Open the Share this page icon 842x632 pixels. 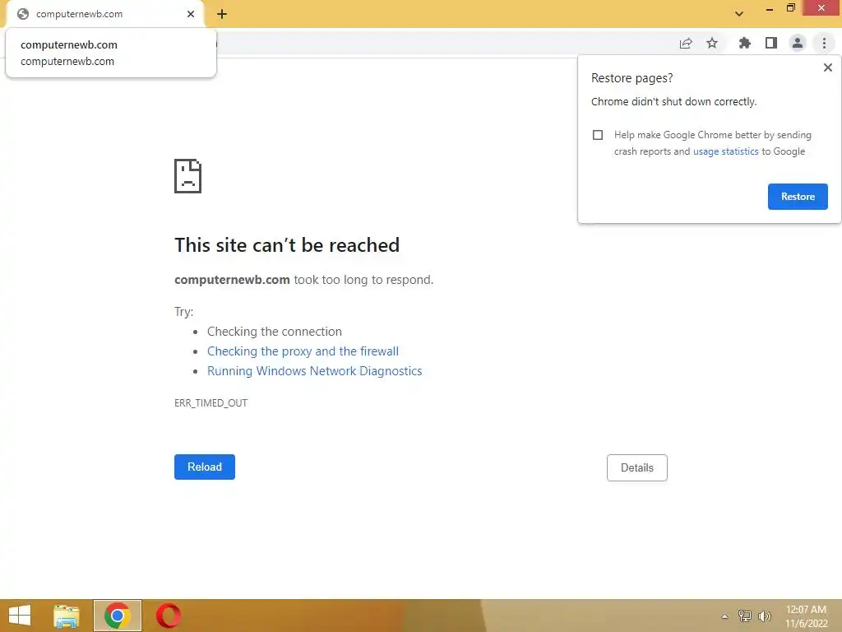coord(686,43)
